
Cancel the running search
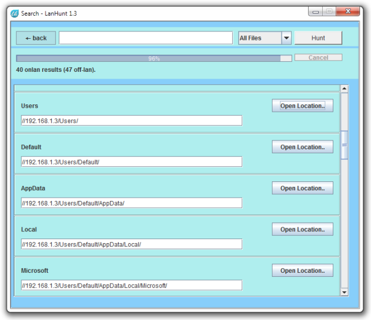(x=318, y=57)
